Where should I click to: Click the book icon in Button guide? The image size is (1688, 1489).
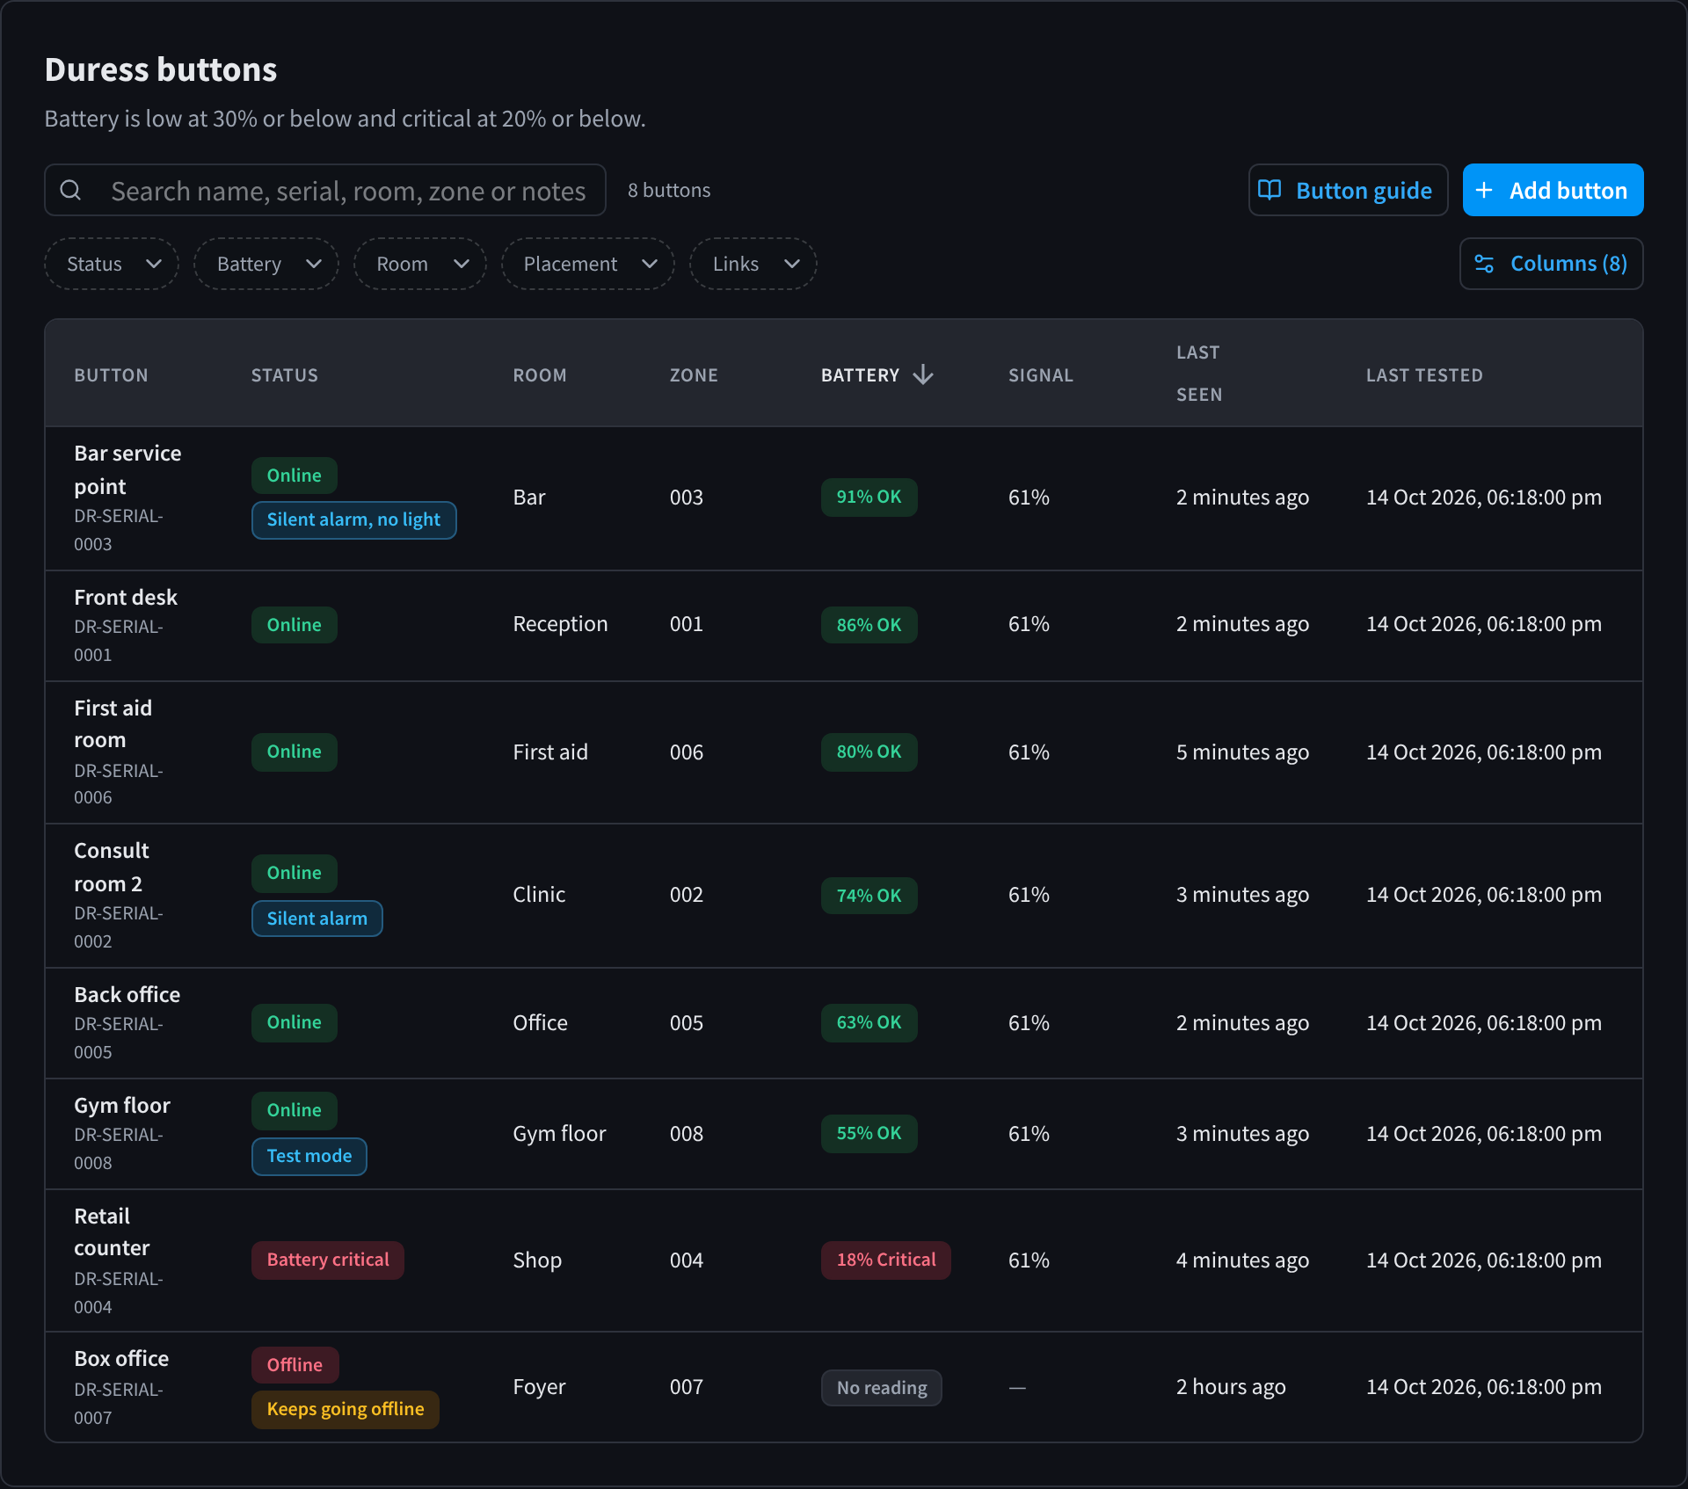point(1269,190)
